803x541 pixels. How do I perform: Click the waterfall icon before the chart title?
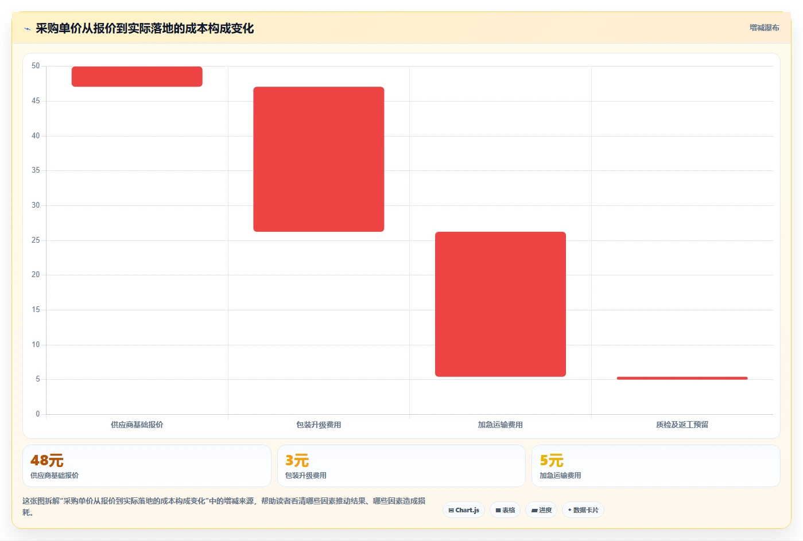(27, 29)
